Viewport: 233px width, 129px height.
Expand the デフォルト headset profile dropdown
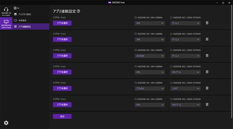[x=150, y=88]
